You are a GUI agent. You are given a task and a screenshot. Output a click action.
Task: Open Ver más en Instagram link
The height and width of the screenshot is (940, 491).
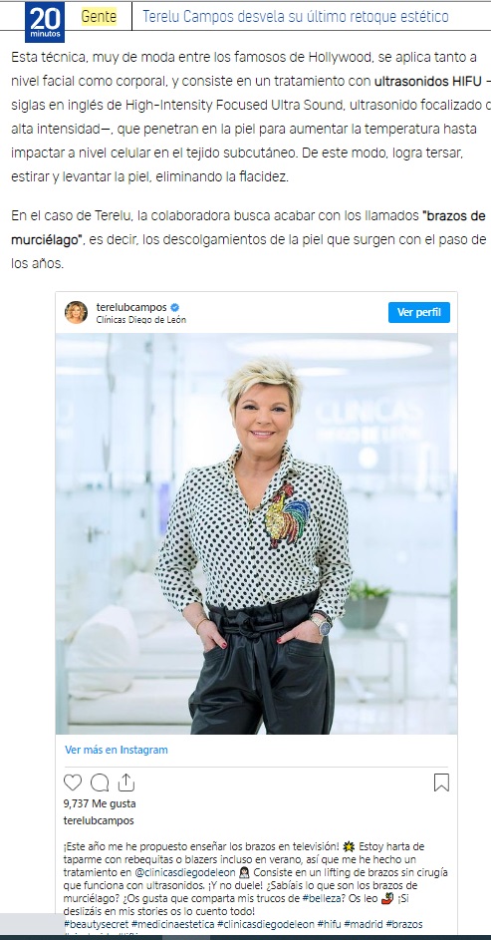[x=117, y=750]
